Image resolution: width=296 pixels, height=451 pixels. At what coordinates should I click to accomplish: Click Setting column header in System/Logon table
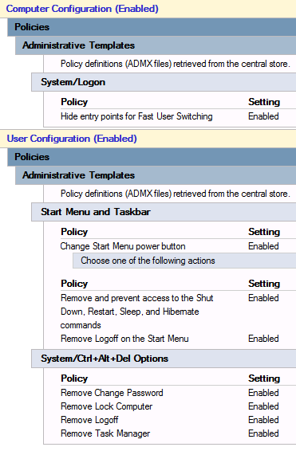(264, 102)
